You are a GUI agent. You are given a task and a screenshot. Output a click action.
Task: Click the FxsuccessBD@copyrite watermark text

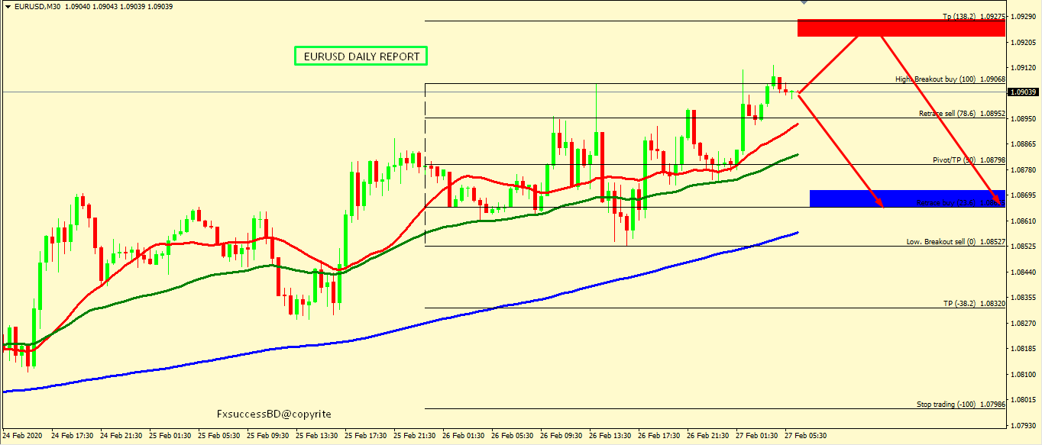(274, 414)
